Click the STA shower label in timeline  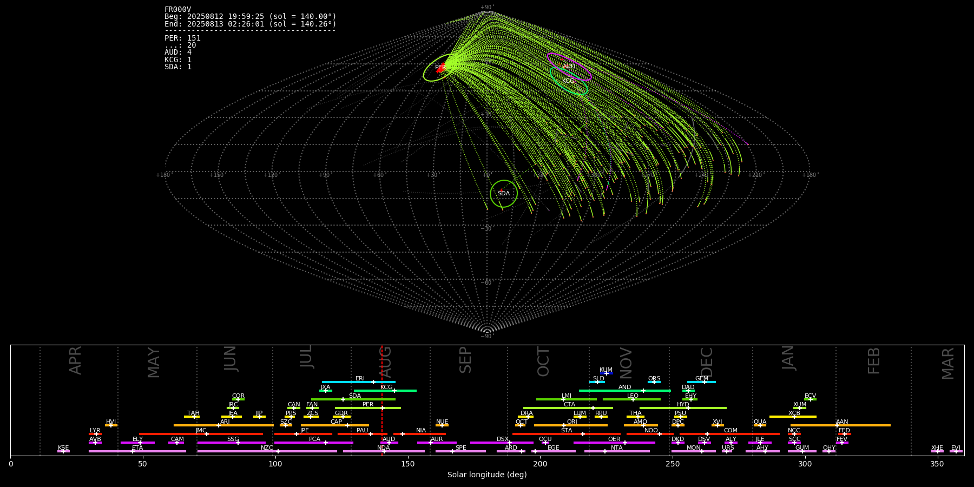567,431
